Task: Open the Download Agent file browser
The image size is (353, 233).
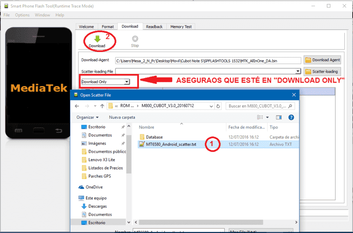Action: [322, 60]
